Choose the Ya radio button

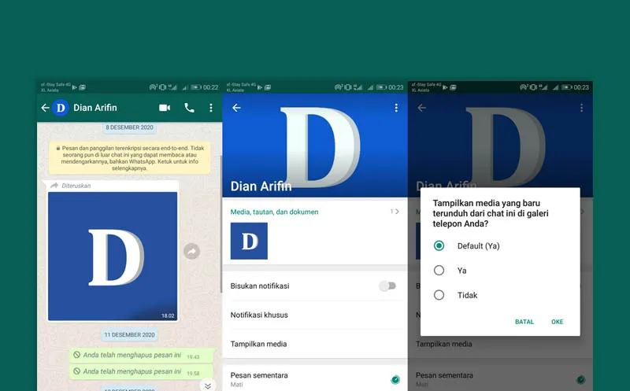[439, 271]
